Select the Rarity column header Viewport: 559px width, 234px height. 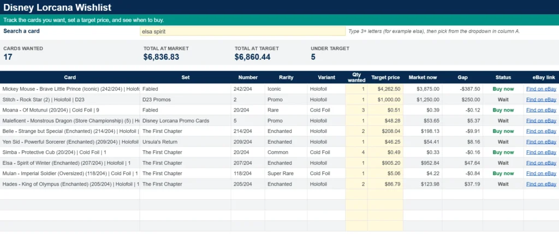click(x=286, y=77)
